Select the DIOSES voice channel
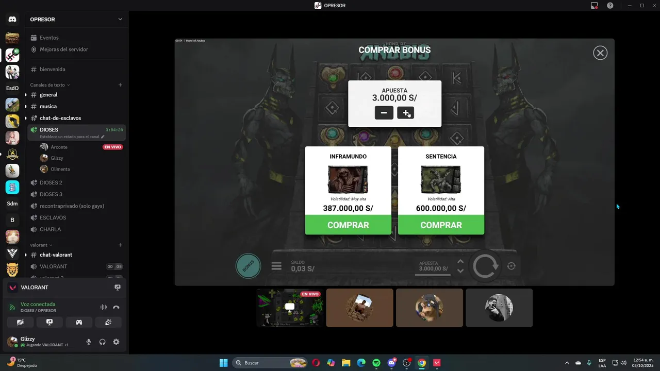This screenshot has height=371, width=660. click(76, 132)
